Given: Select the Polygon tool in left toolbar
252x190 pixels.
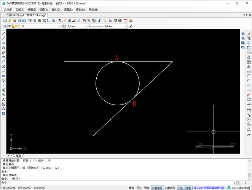Looking at the screenshot, I should click(x=3, y=47).
